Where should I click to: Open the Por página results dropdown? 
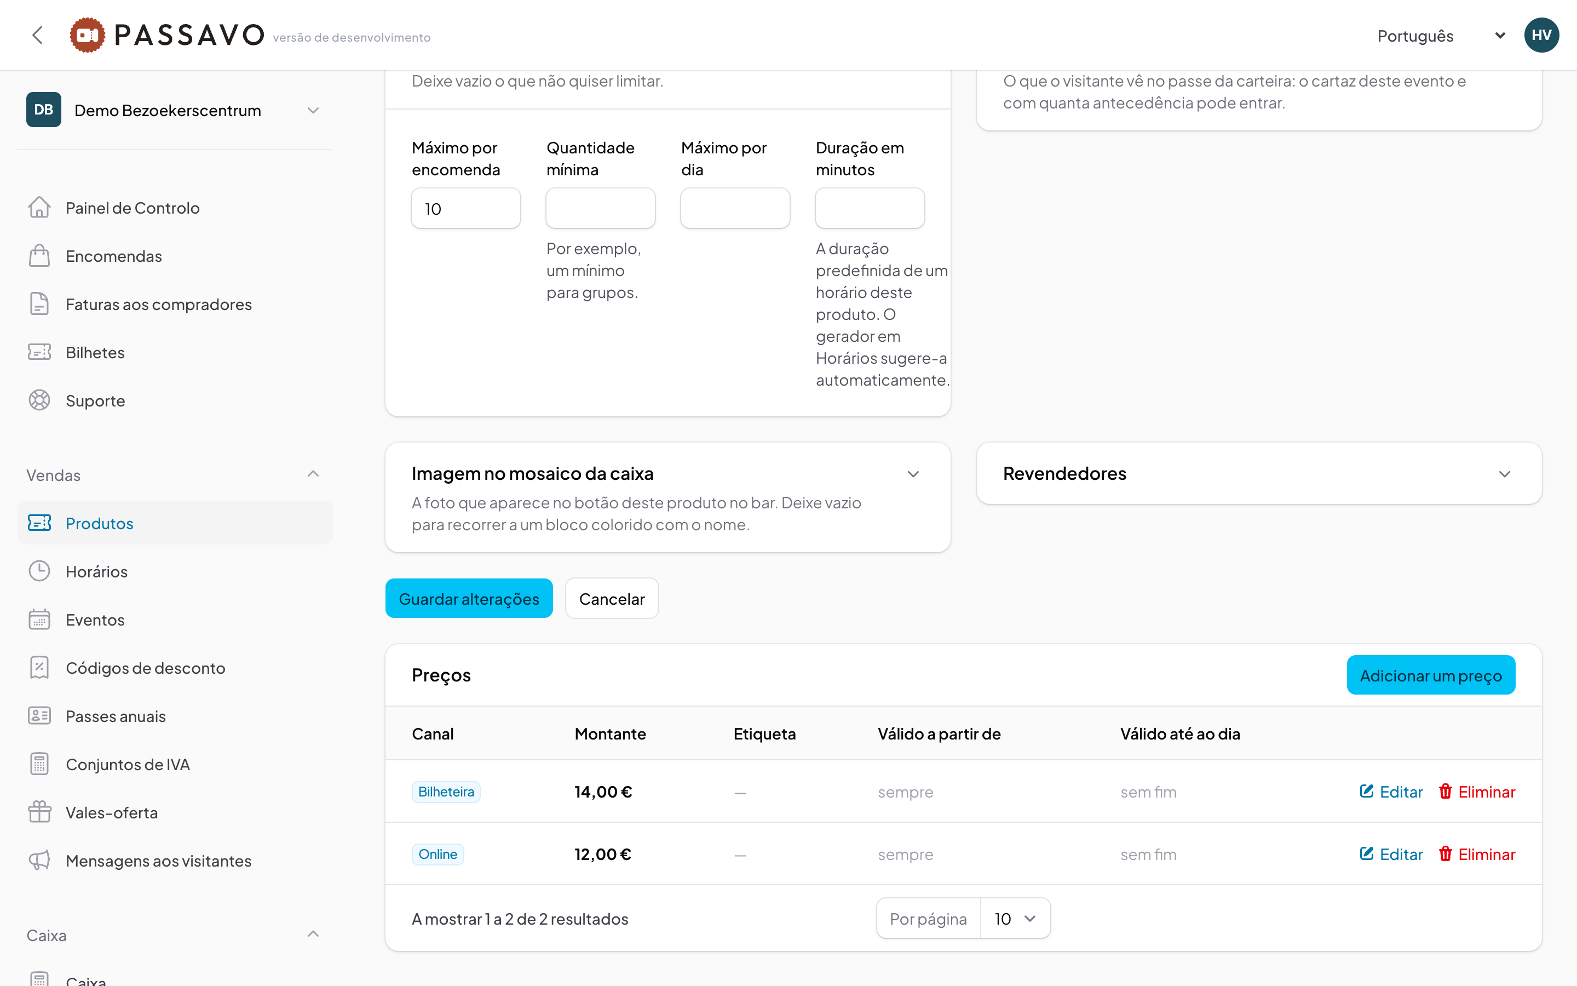coord(1015,918)
